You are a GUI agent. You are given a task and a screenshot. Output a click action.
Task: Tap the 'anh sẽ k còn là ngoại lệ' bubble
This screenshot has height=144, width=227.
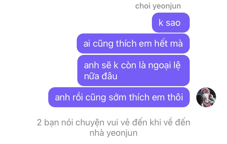134,70
